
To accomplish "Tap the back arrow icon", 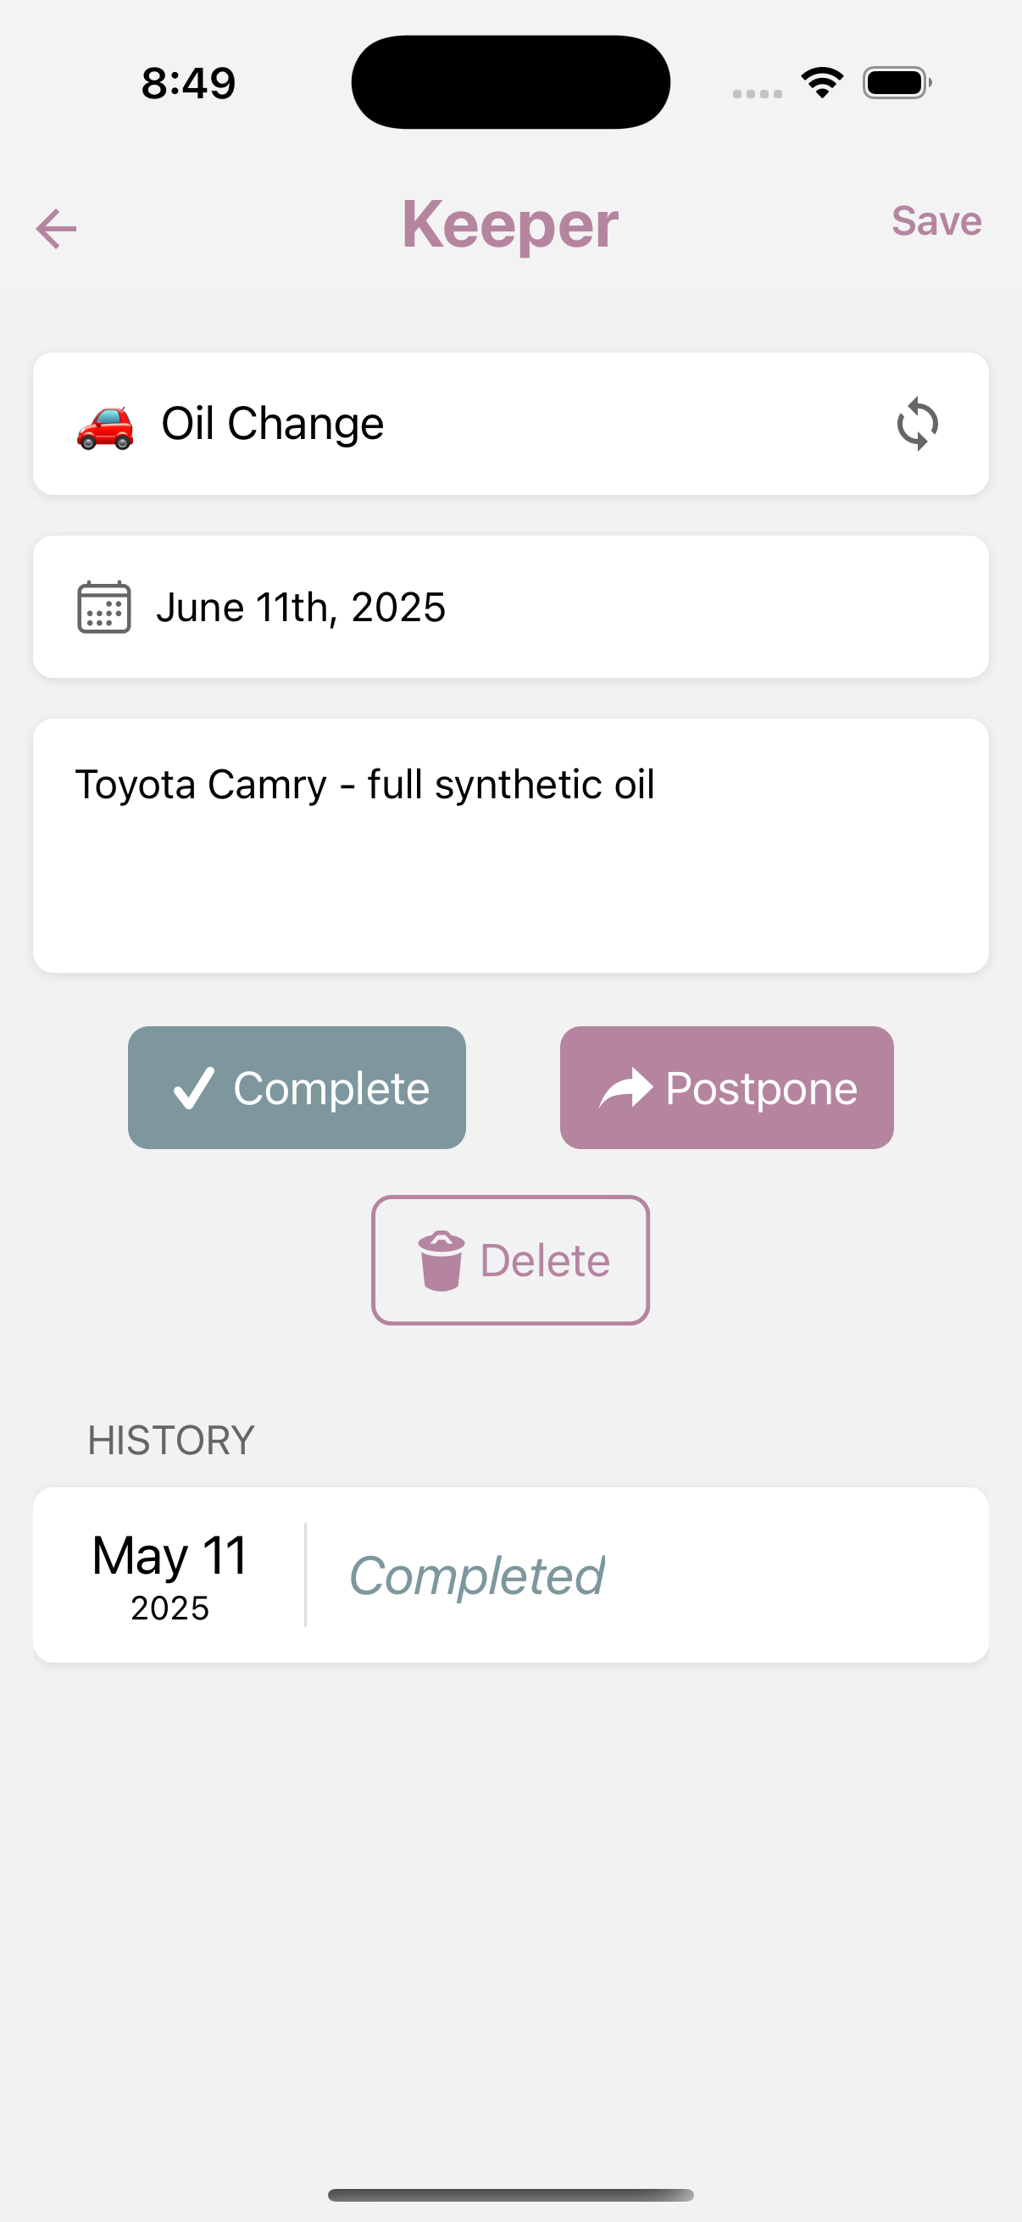I will click(x=57, y=229).
